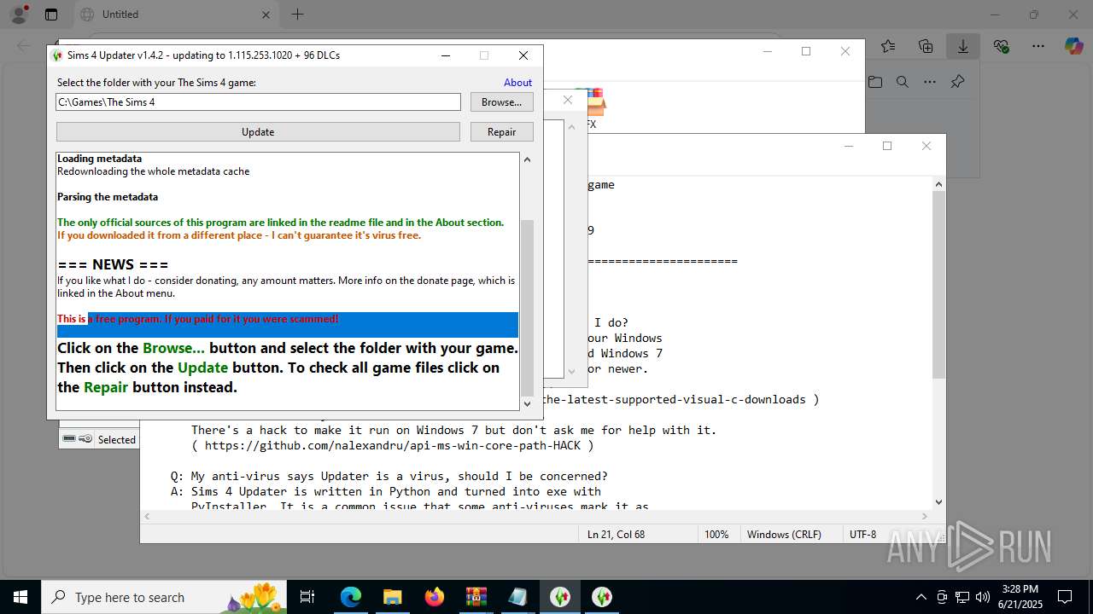Click the drive icon beside the Selected status
The width and height of the screenshot is (1093, 614).
click(x=69, y=439)
